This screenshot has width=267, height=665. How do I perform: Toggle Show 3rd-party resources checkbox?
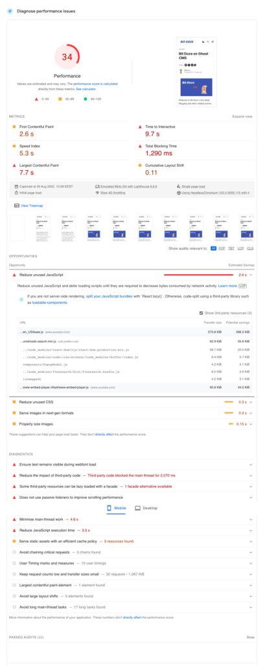(201, 313)
